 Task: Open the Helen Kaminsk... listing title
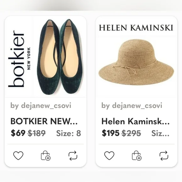(x=136, y=121)
